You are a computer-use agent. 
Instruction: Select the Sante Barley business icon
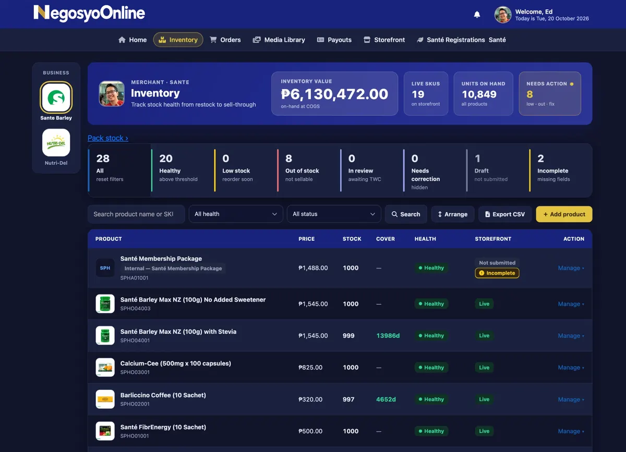56,98
